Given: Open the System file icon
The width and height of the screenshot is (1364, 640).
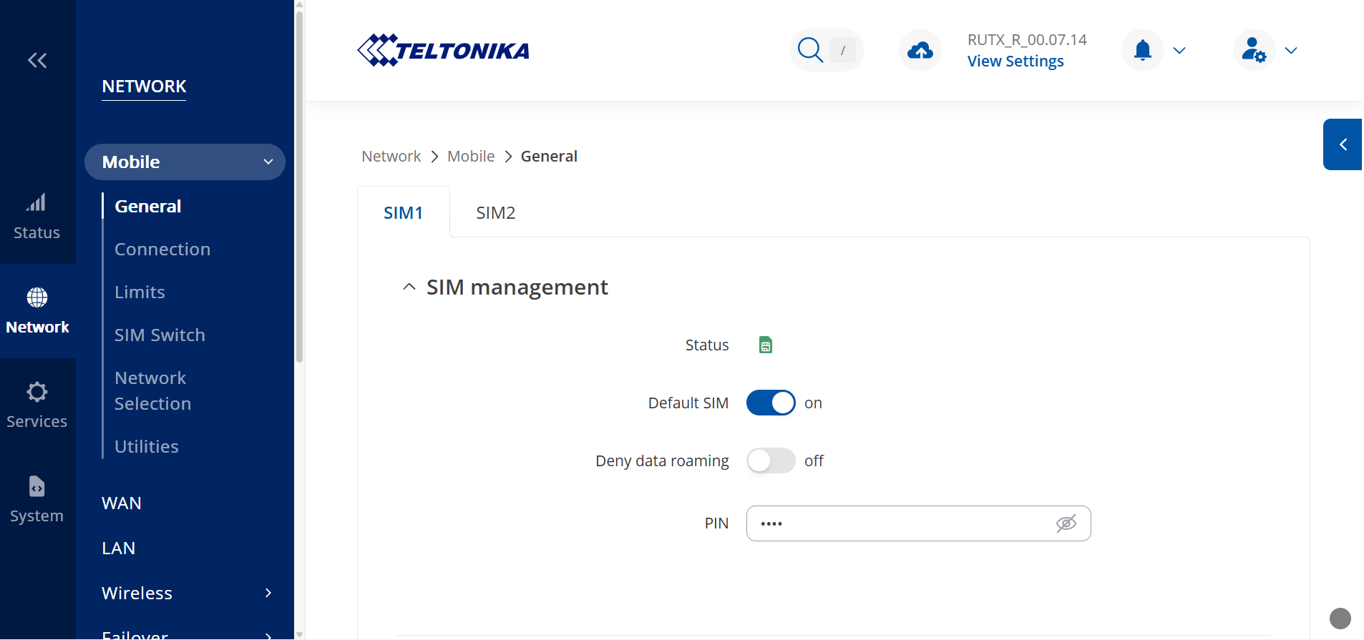Looking at the screenshot, I should point(36,486).
